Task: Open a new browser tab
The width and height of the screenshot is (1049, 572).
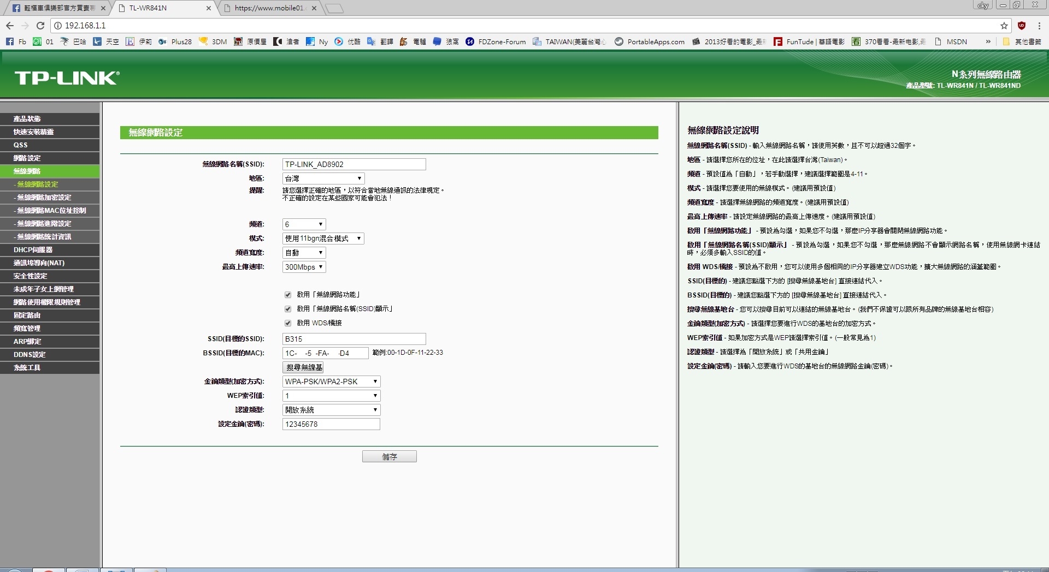Action: pyautogui.click(x=334, y=8)
